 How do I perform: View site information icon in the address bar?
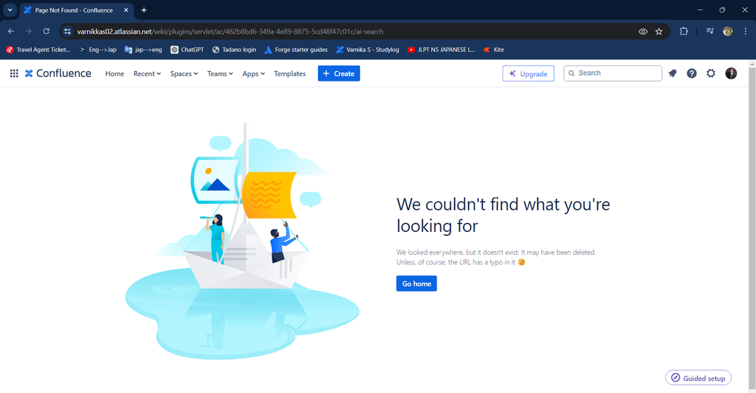point(67,31)
